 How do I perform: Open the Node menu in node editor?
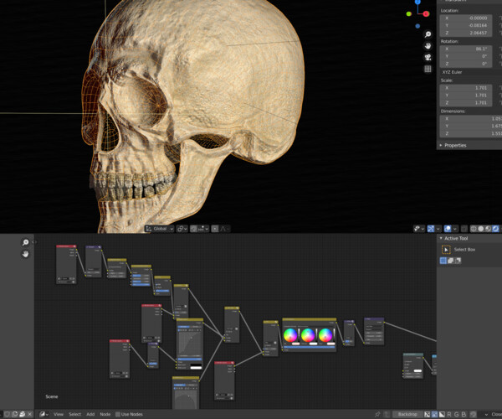pos(105,414)
